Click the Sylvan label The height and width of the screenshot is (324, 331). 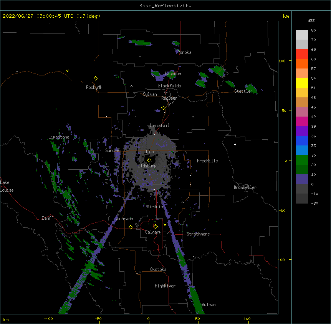150,94
